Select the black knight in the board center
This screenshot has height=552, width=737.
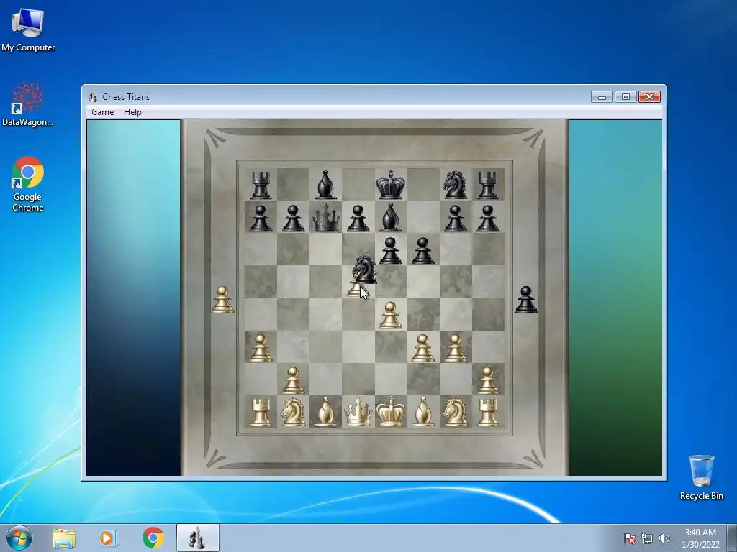[364, 270]
